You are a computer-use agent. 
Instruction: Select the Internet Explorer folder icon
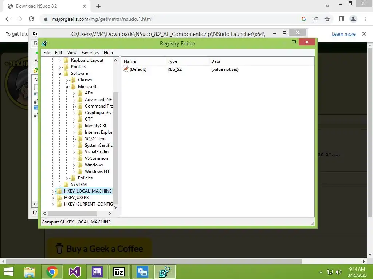coord(80,132)
